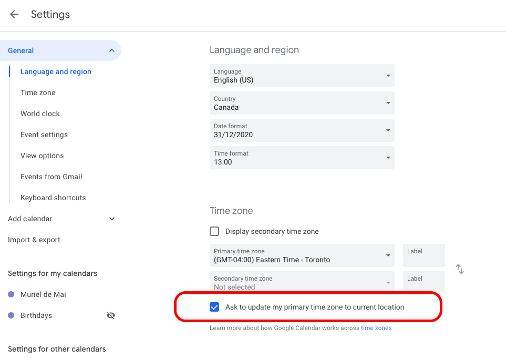This screenshot has width=506, height=360.
Task: Open the Date format dropdown
Action: tap(302, 130)
